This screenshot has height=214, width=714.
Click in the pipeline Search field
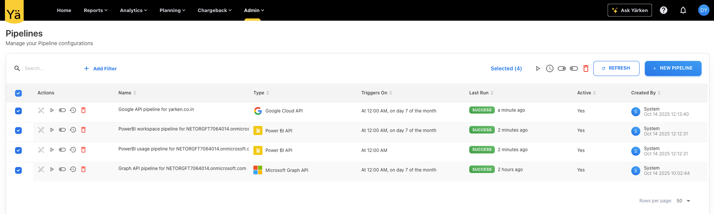point(49,68)
